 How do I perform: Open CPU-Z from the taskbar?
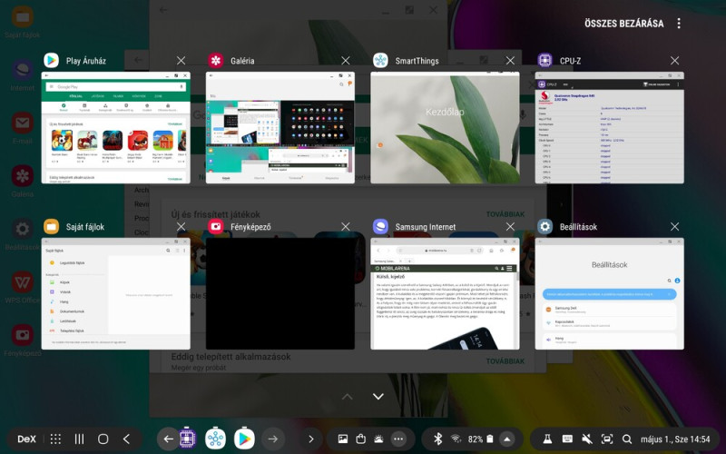187,439
